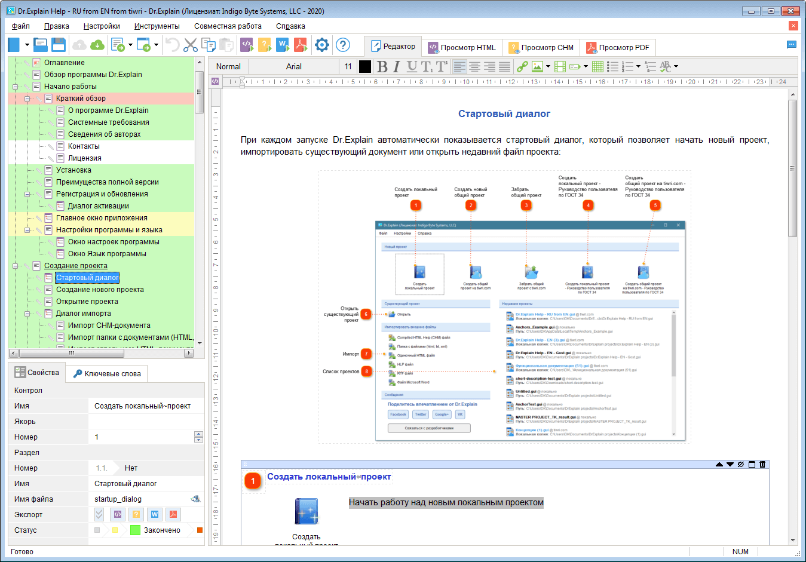The image size is (806, 562).
Task: Toggle bold text formatting
Action: (382, 66)
